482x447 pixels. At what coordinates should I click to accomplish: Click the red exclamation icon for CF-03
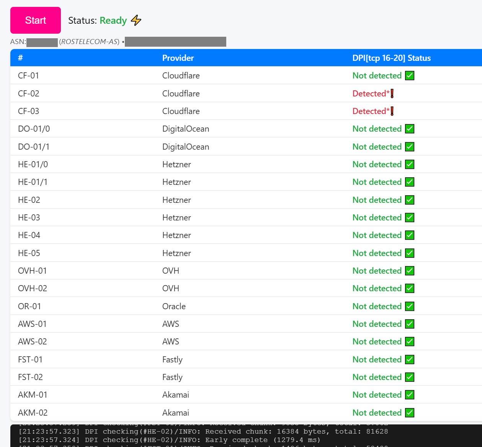[392, 111]
